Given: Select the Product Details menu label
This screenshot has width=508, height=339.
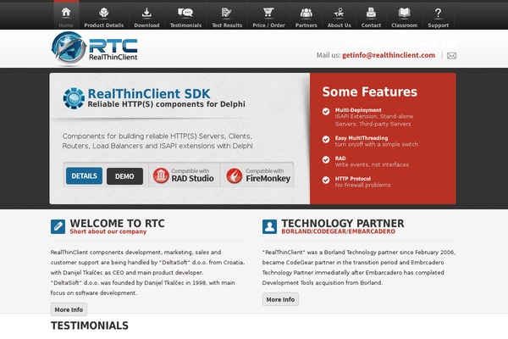Looking at the screenshot, I should [x=103, y=25].
